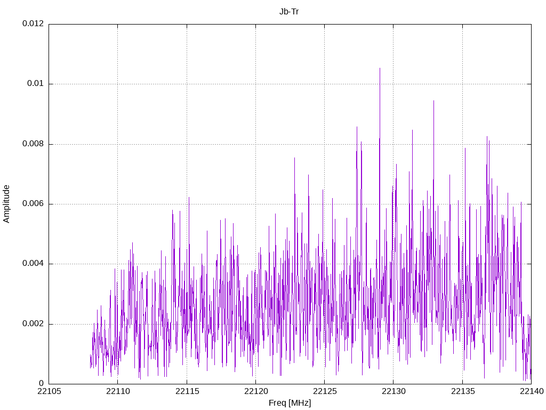The image size is (546, 410).
Task: Click the 'Amplitude' y-axis label
Action: (6, 204)
